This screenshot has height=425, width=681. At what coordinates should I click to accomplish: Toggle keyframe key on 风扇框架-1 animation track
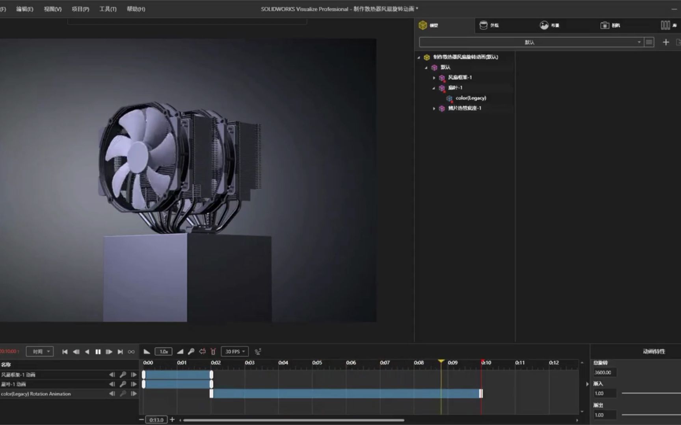click(x=123, y=375)
